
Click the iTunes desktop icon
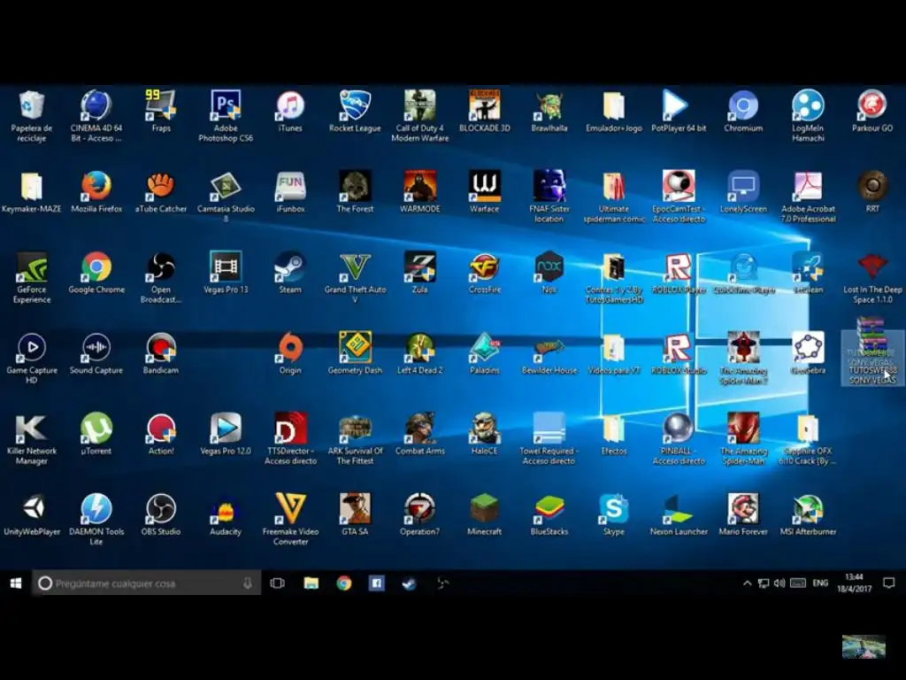(290, 105)
